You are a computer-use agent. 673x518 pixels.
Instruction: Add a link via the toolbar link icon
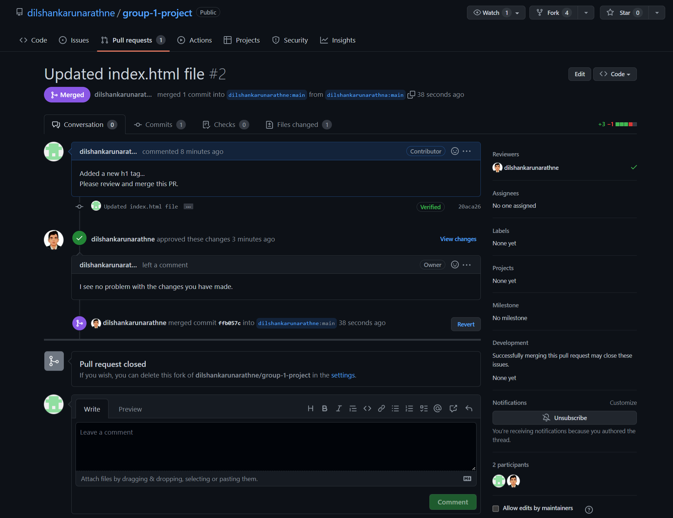[x=382, y=408]
